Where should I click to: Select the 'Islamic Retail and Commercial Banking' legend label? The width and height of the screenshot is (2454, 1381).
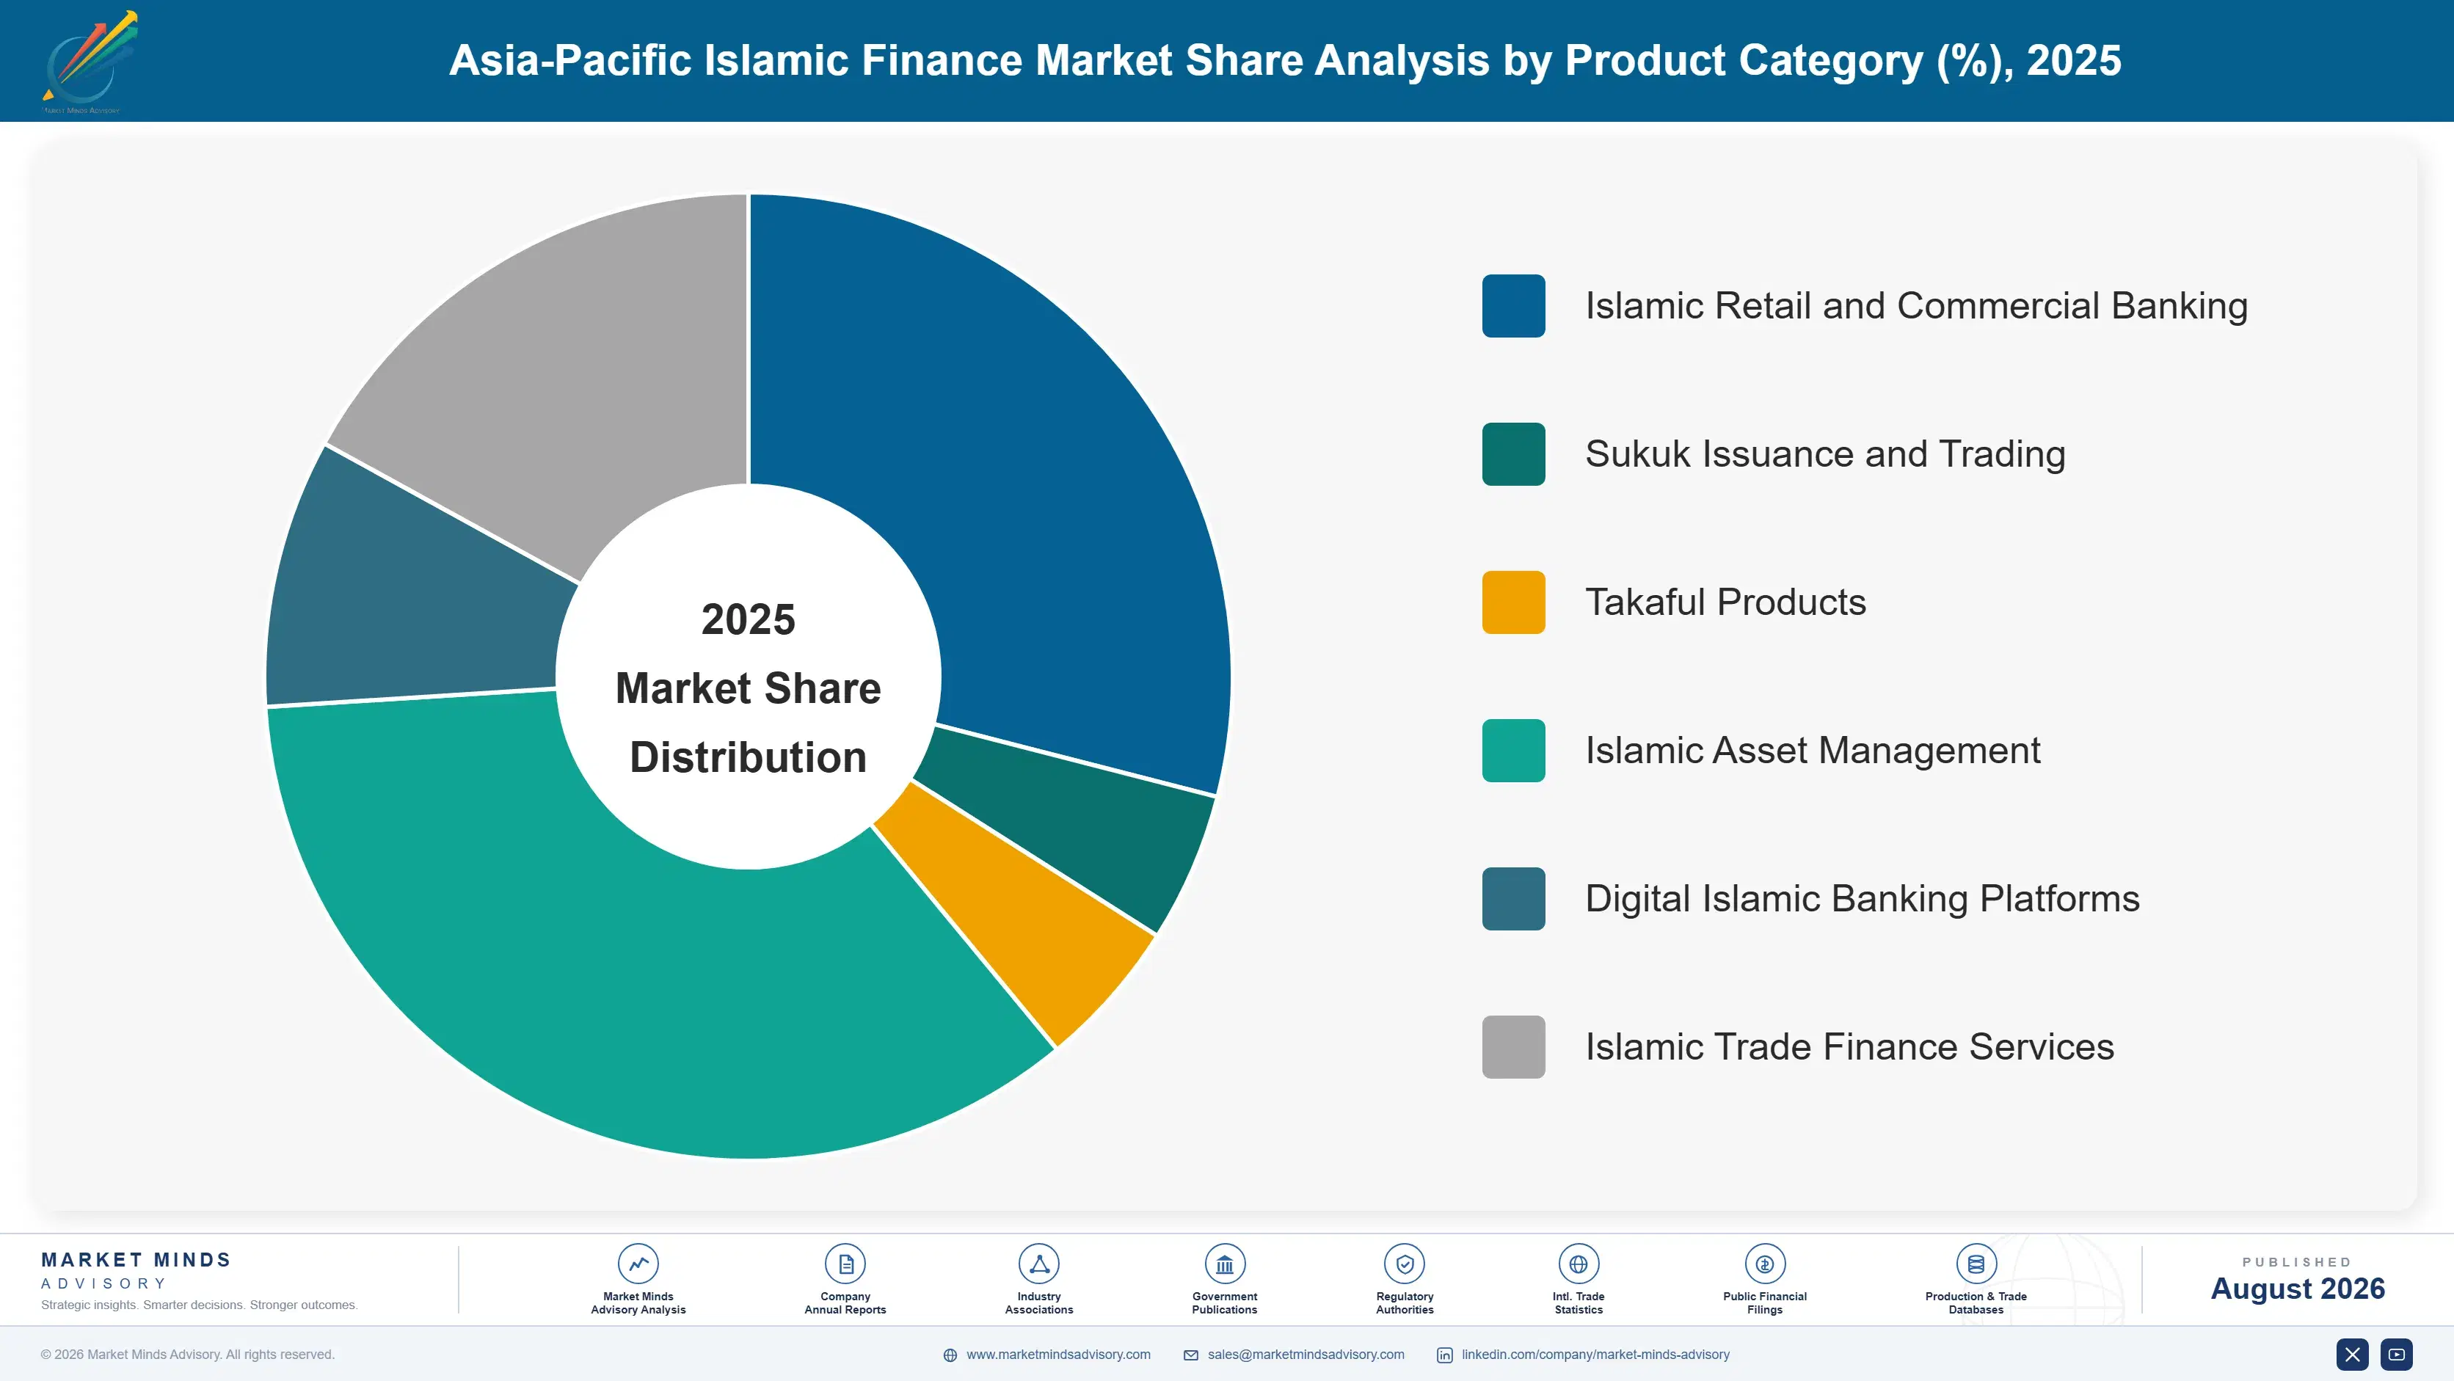click(x=1916, y=306)
